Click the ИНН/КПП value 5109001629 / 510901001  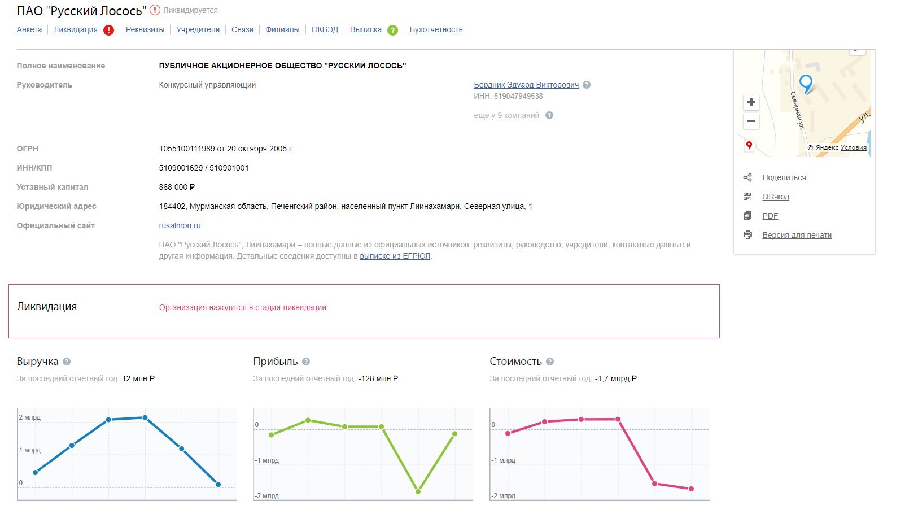(204, 168)
